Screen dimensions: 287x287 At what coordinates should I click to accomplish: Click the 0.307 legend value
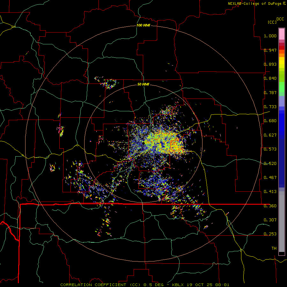[x=270, y=220]
